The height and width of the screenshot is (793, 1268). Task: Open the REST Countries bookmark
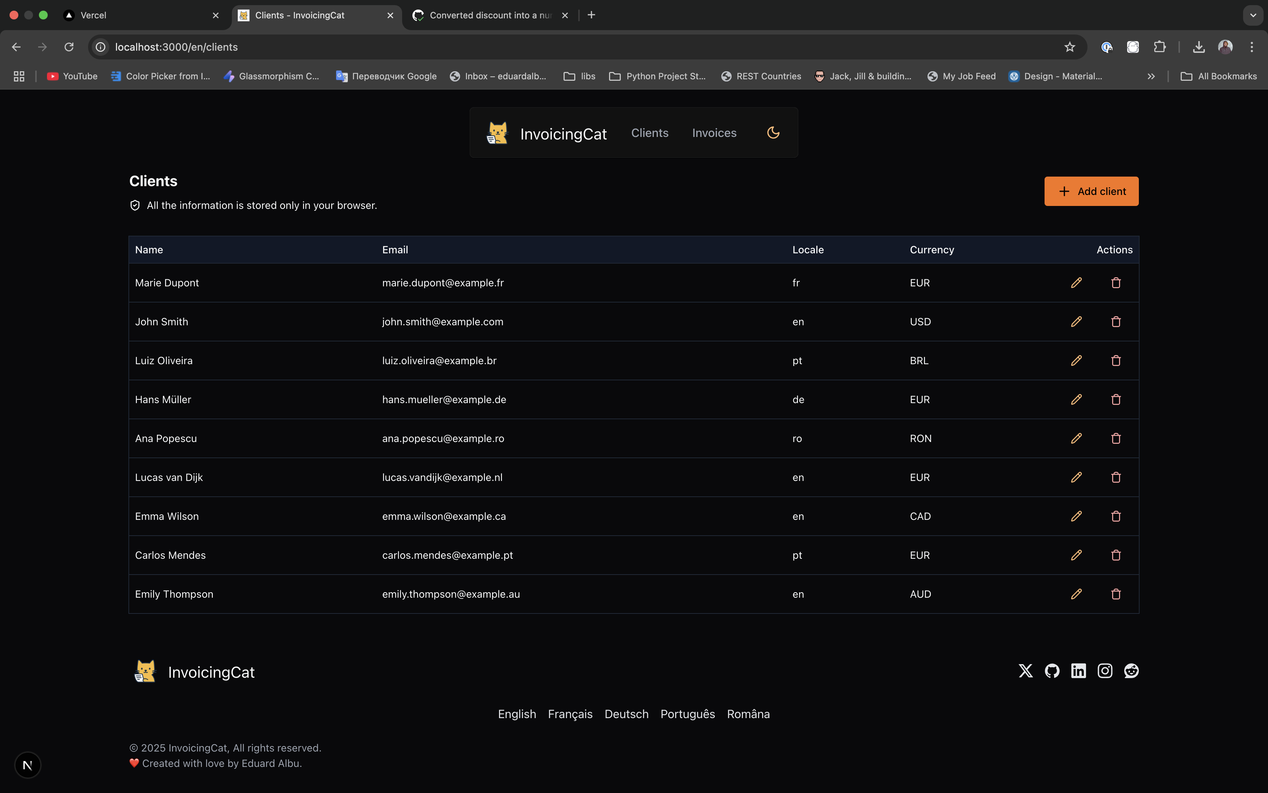[x=761, y=77]
